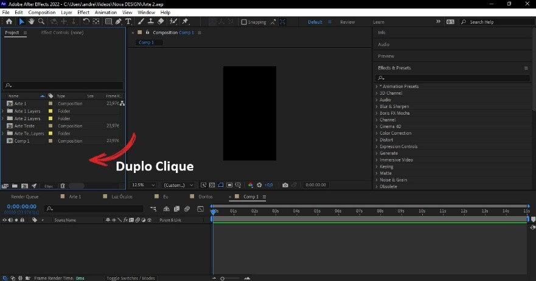
Task: Select the Brush tool
Action: (x=141, y=21)
